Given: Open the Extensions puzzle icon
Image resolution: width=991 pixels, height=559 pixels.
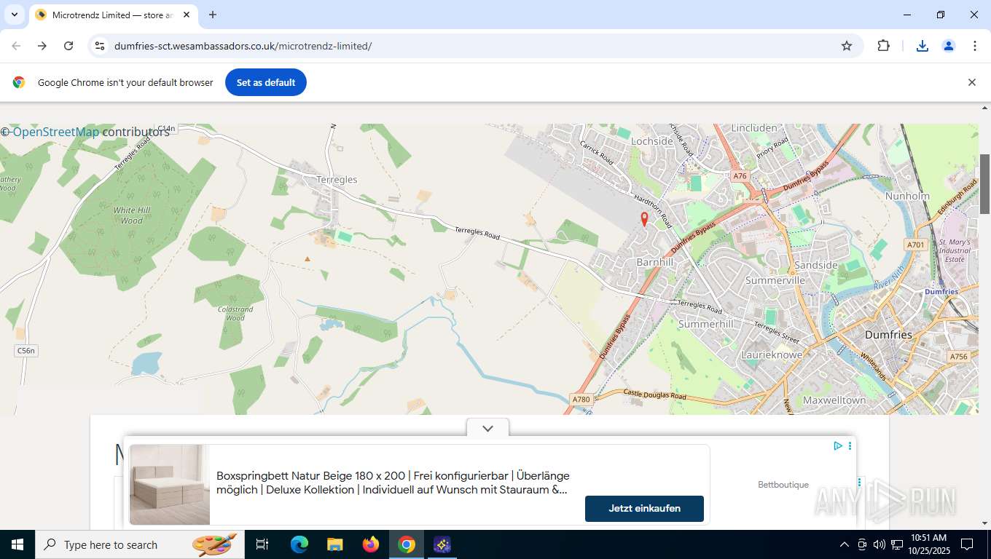Looking at the screenshot, I should pos(883,46).
